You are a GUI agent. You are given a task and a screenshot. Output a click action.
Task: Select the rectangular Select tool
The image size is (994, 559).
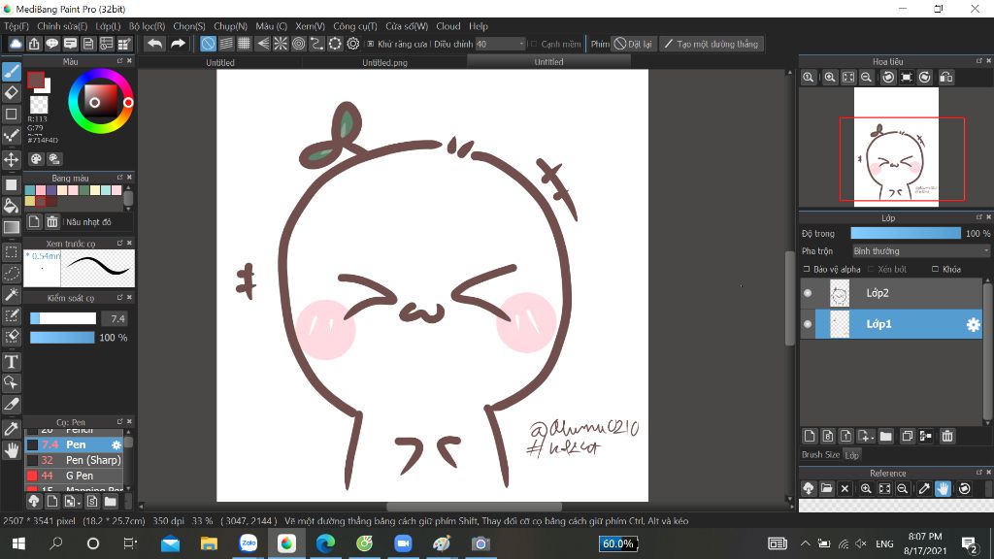(12, 252)
